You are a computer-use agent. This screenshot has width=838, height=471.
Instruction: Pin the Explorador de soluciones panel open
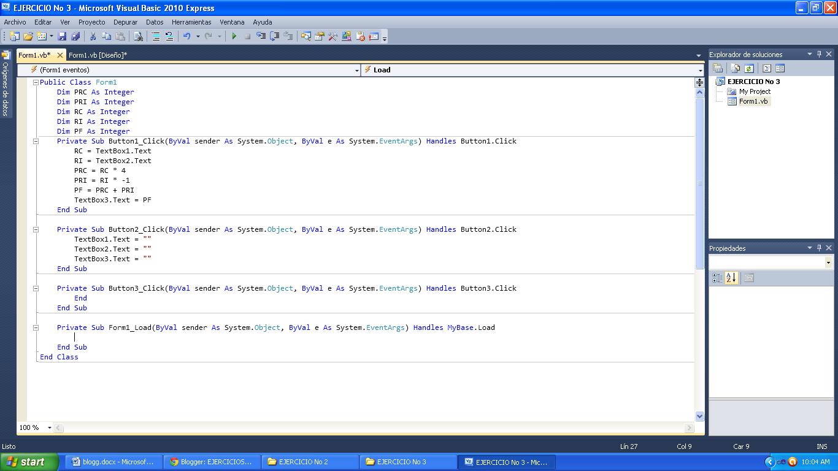pos(820,54)
